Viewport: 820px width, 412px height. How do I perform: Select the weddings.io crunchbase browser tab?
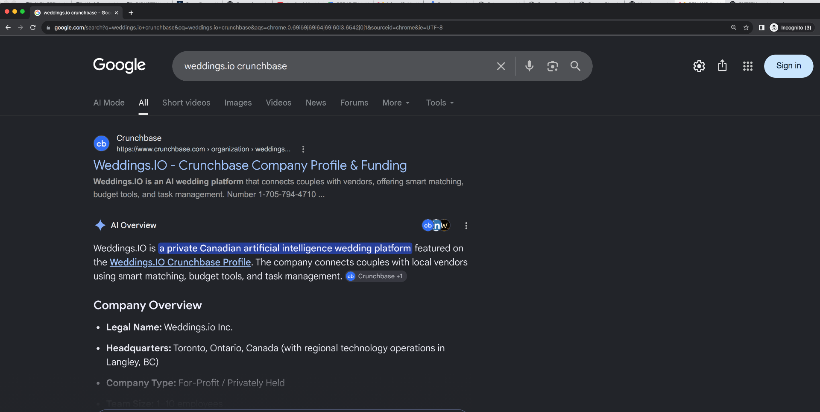click(76, 13)
